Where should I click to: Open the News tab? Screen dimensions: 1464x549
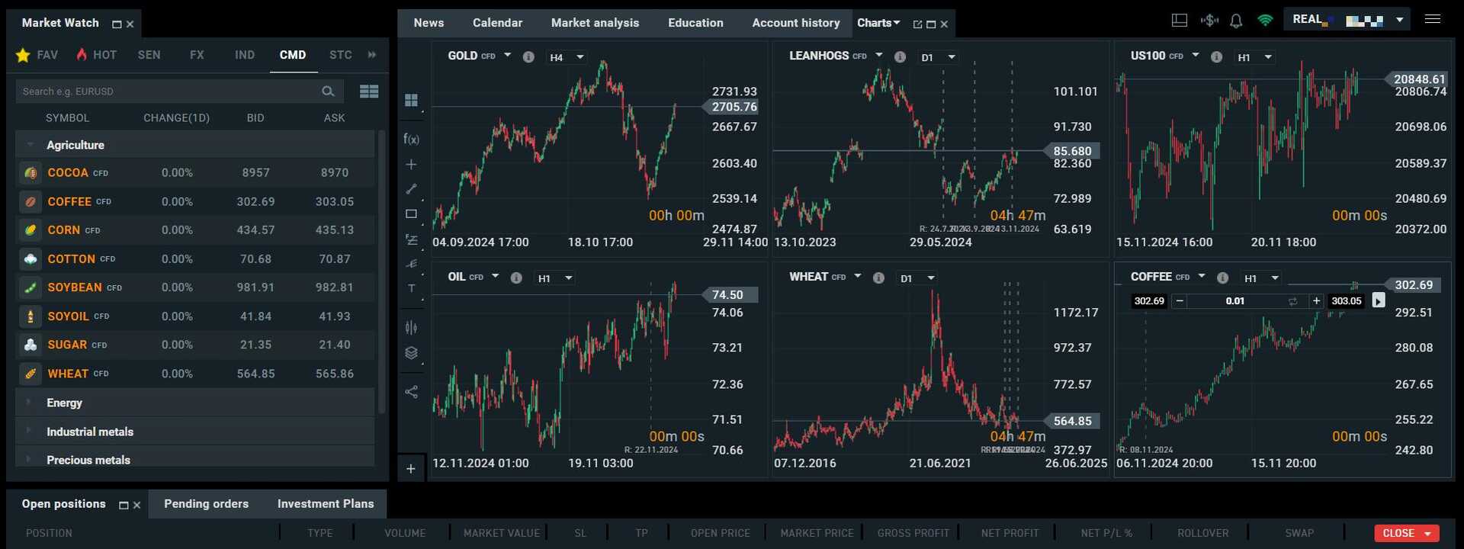click(429, 23)
